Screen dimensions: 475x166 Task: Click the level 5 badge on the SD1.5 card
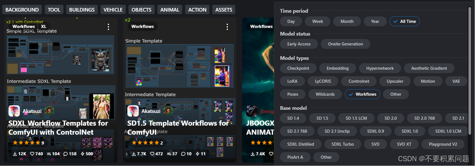click(x=168, y=111)
